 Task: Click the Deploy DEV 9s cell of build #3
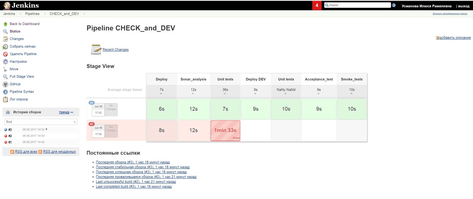tap(256, 109)
